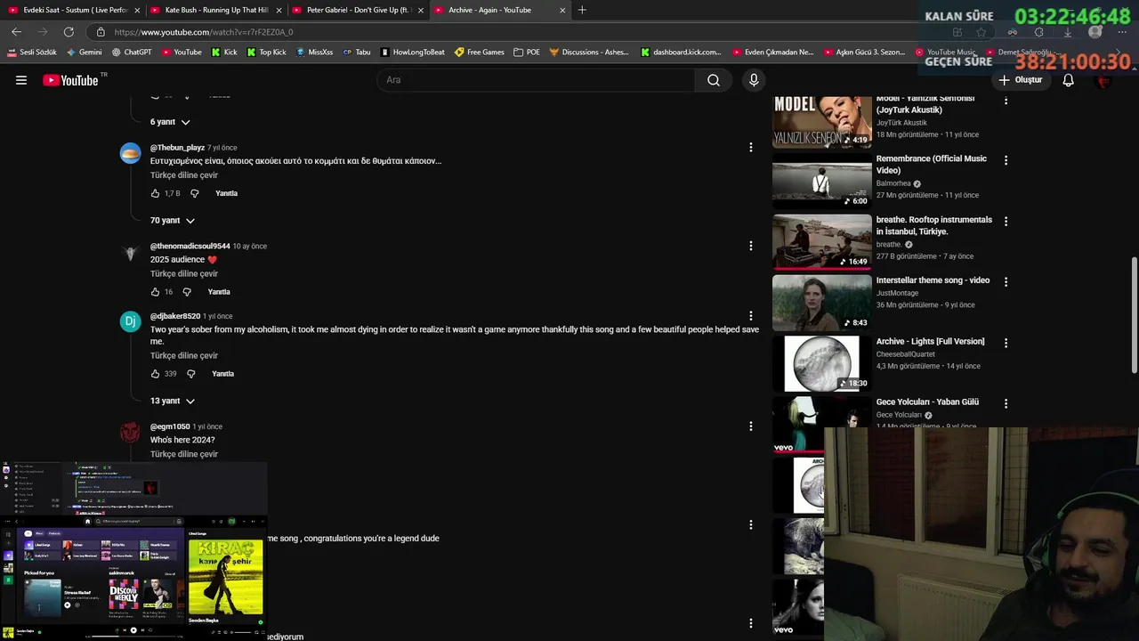The image size is (1139, 641).
Task: Open Sesli Sözlük bookmark
Action: click(31, 52)
